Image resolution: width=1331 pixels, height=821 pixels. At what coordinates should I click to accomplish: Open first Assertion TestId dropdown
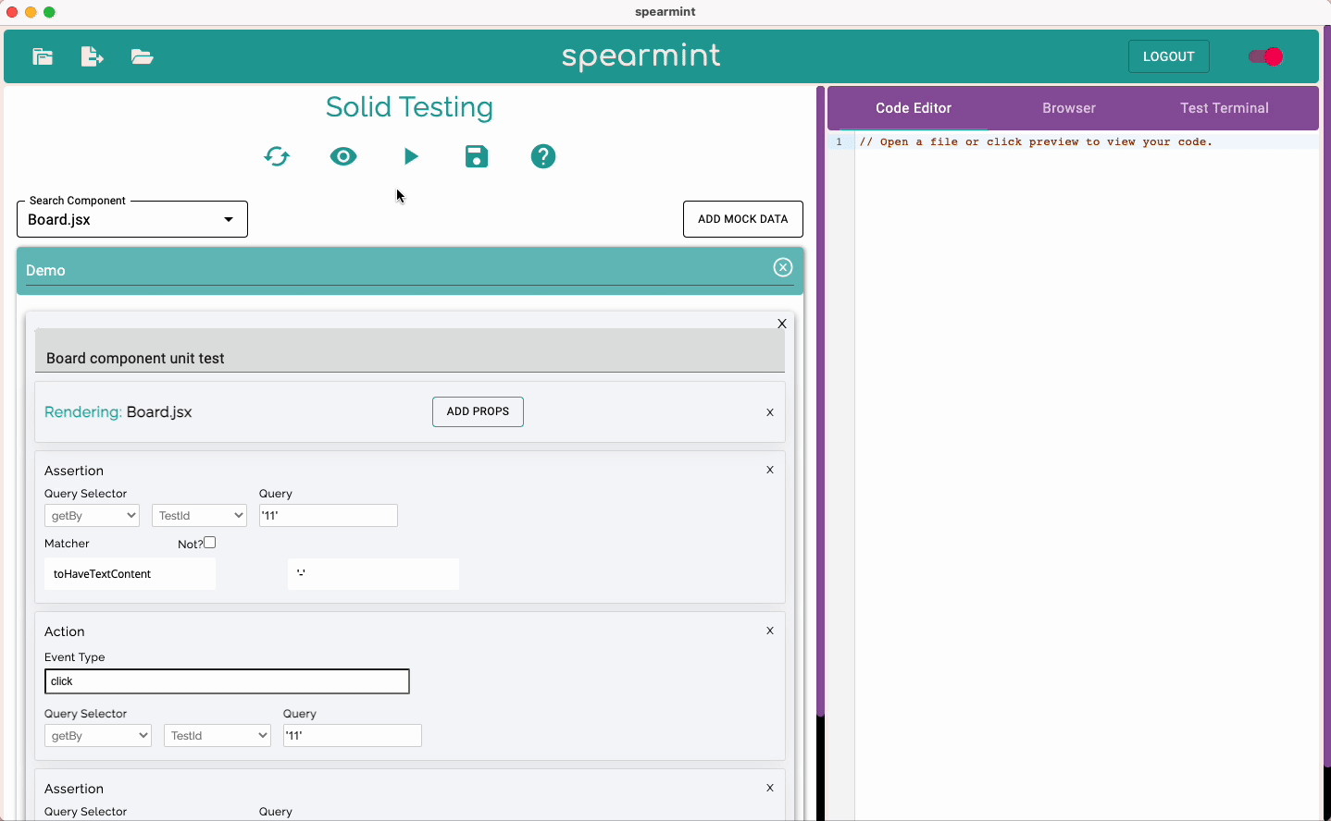(x=199, y=515)
